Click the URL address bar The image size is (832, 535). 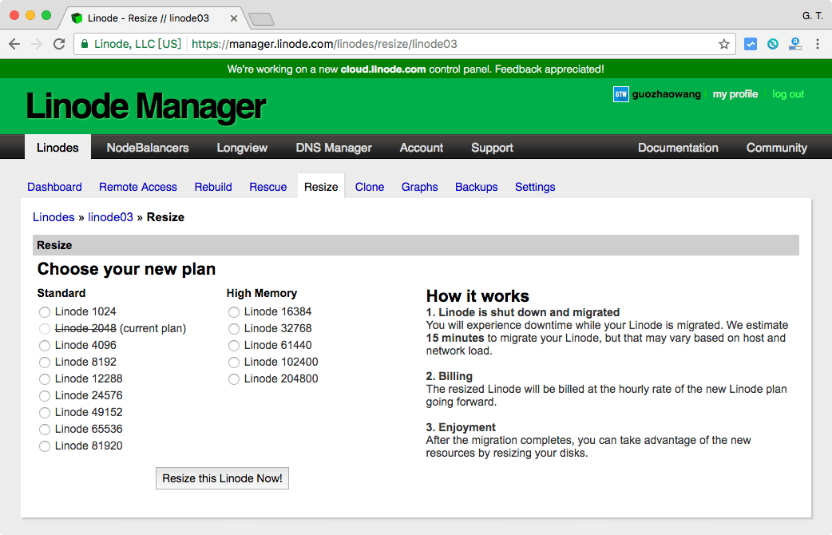(447, 44)
